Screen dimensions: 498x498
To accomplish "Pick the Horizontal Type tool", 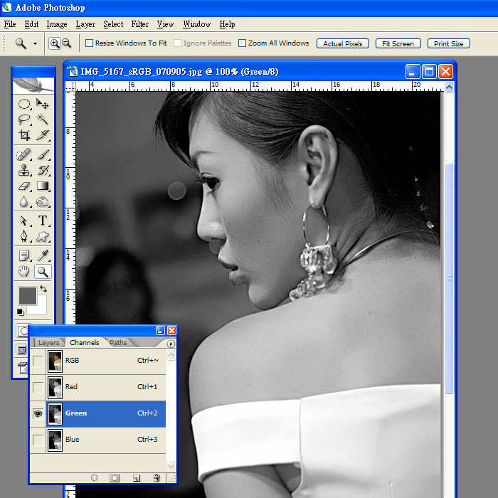I will pos(43,221).
